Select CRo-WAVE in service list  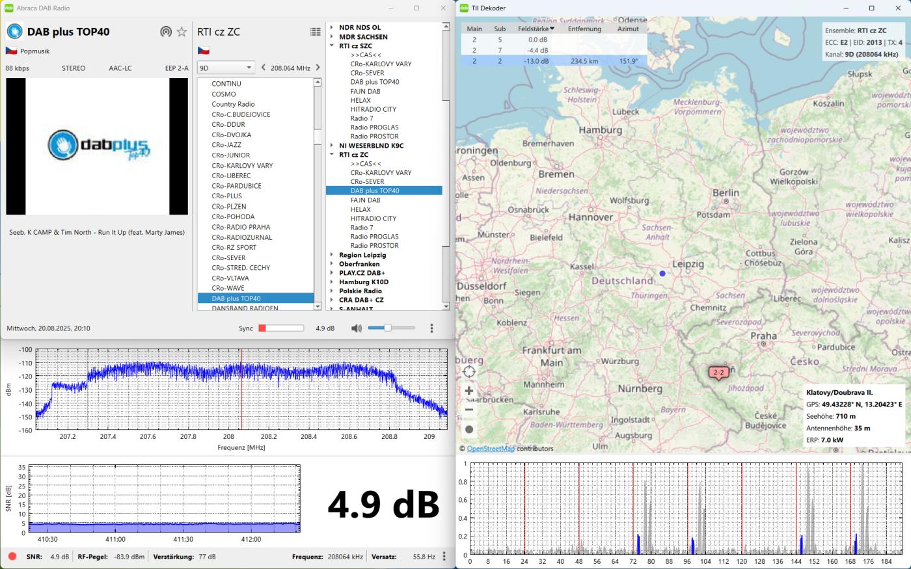256,288
